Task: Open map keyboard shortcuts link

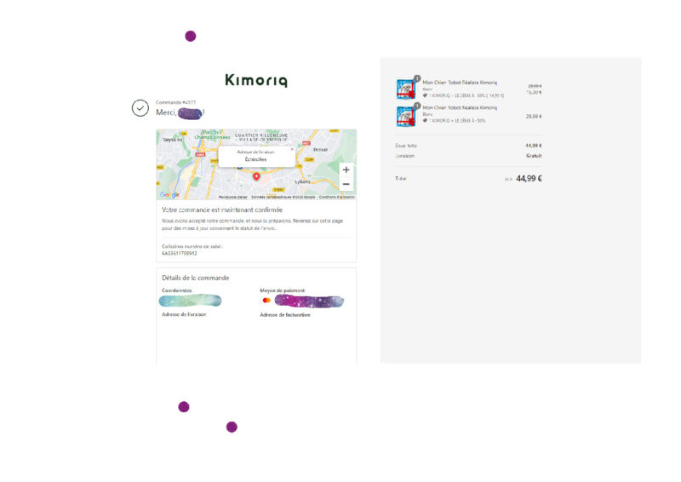Action: [232, 197]
